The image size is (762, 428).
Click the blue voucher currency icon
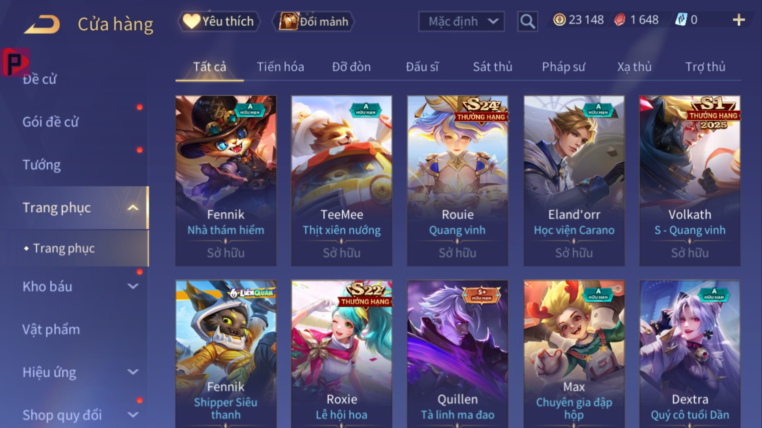[x=681, y=20]
